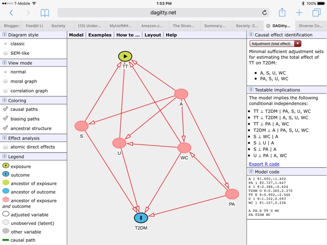Open Safari bookmarks book icon
This screenshot has width=327, height=245.
(x=45, y=13)
